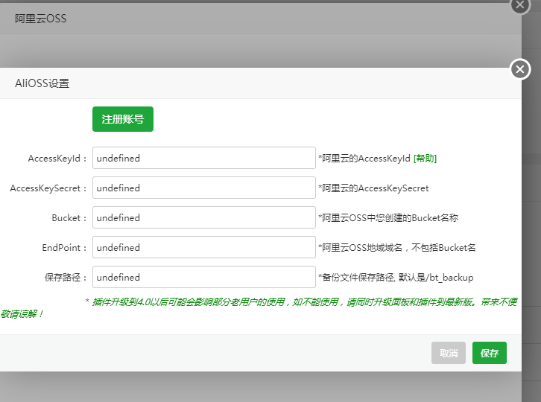Image resolution: width=541 pixels, height=402 pixels.
Task: Click the 保存路径 label
Action: click(66, 278)
